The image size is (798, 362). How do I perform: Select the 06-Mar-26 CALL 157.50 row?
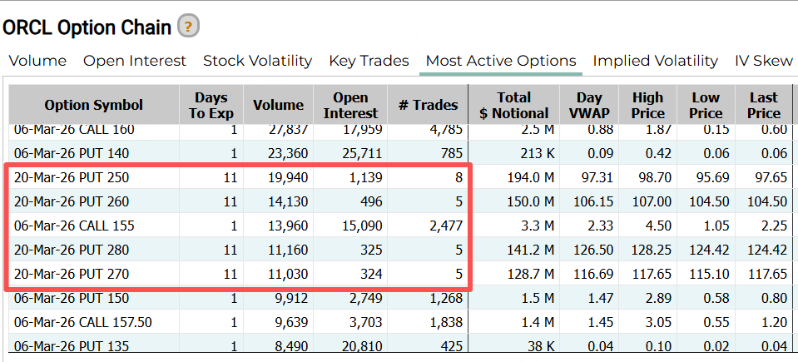tap(82, 322)
